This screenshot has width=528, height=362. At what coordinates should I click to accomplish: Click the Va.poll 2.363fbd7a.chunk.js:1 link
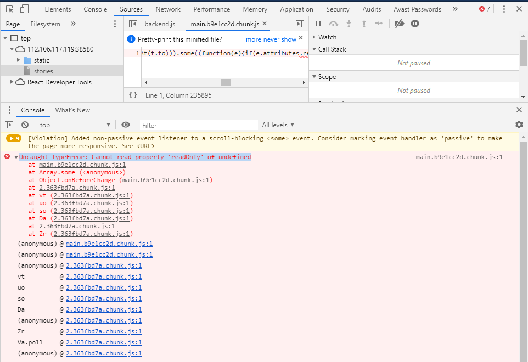(x=104, y=342)
